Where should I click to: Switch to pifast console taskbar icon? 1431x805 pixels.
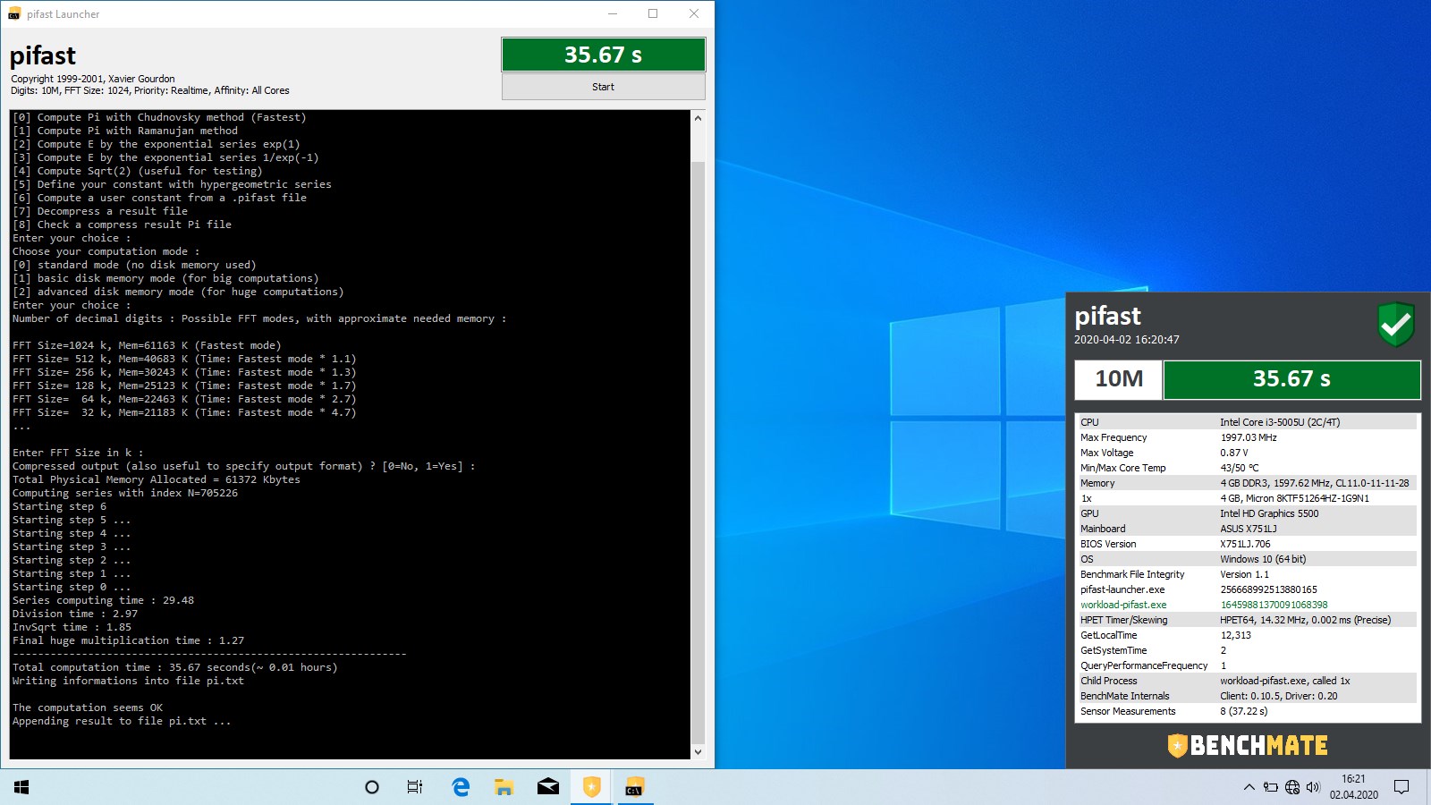[x=634, y=787]
